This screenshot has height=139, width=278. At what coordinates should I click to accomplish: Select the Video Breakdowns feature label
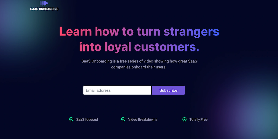[143, 119]
